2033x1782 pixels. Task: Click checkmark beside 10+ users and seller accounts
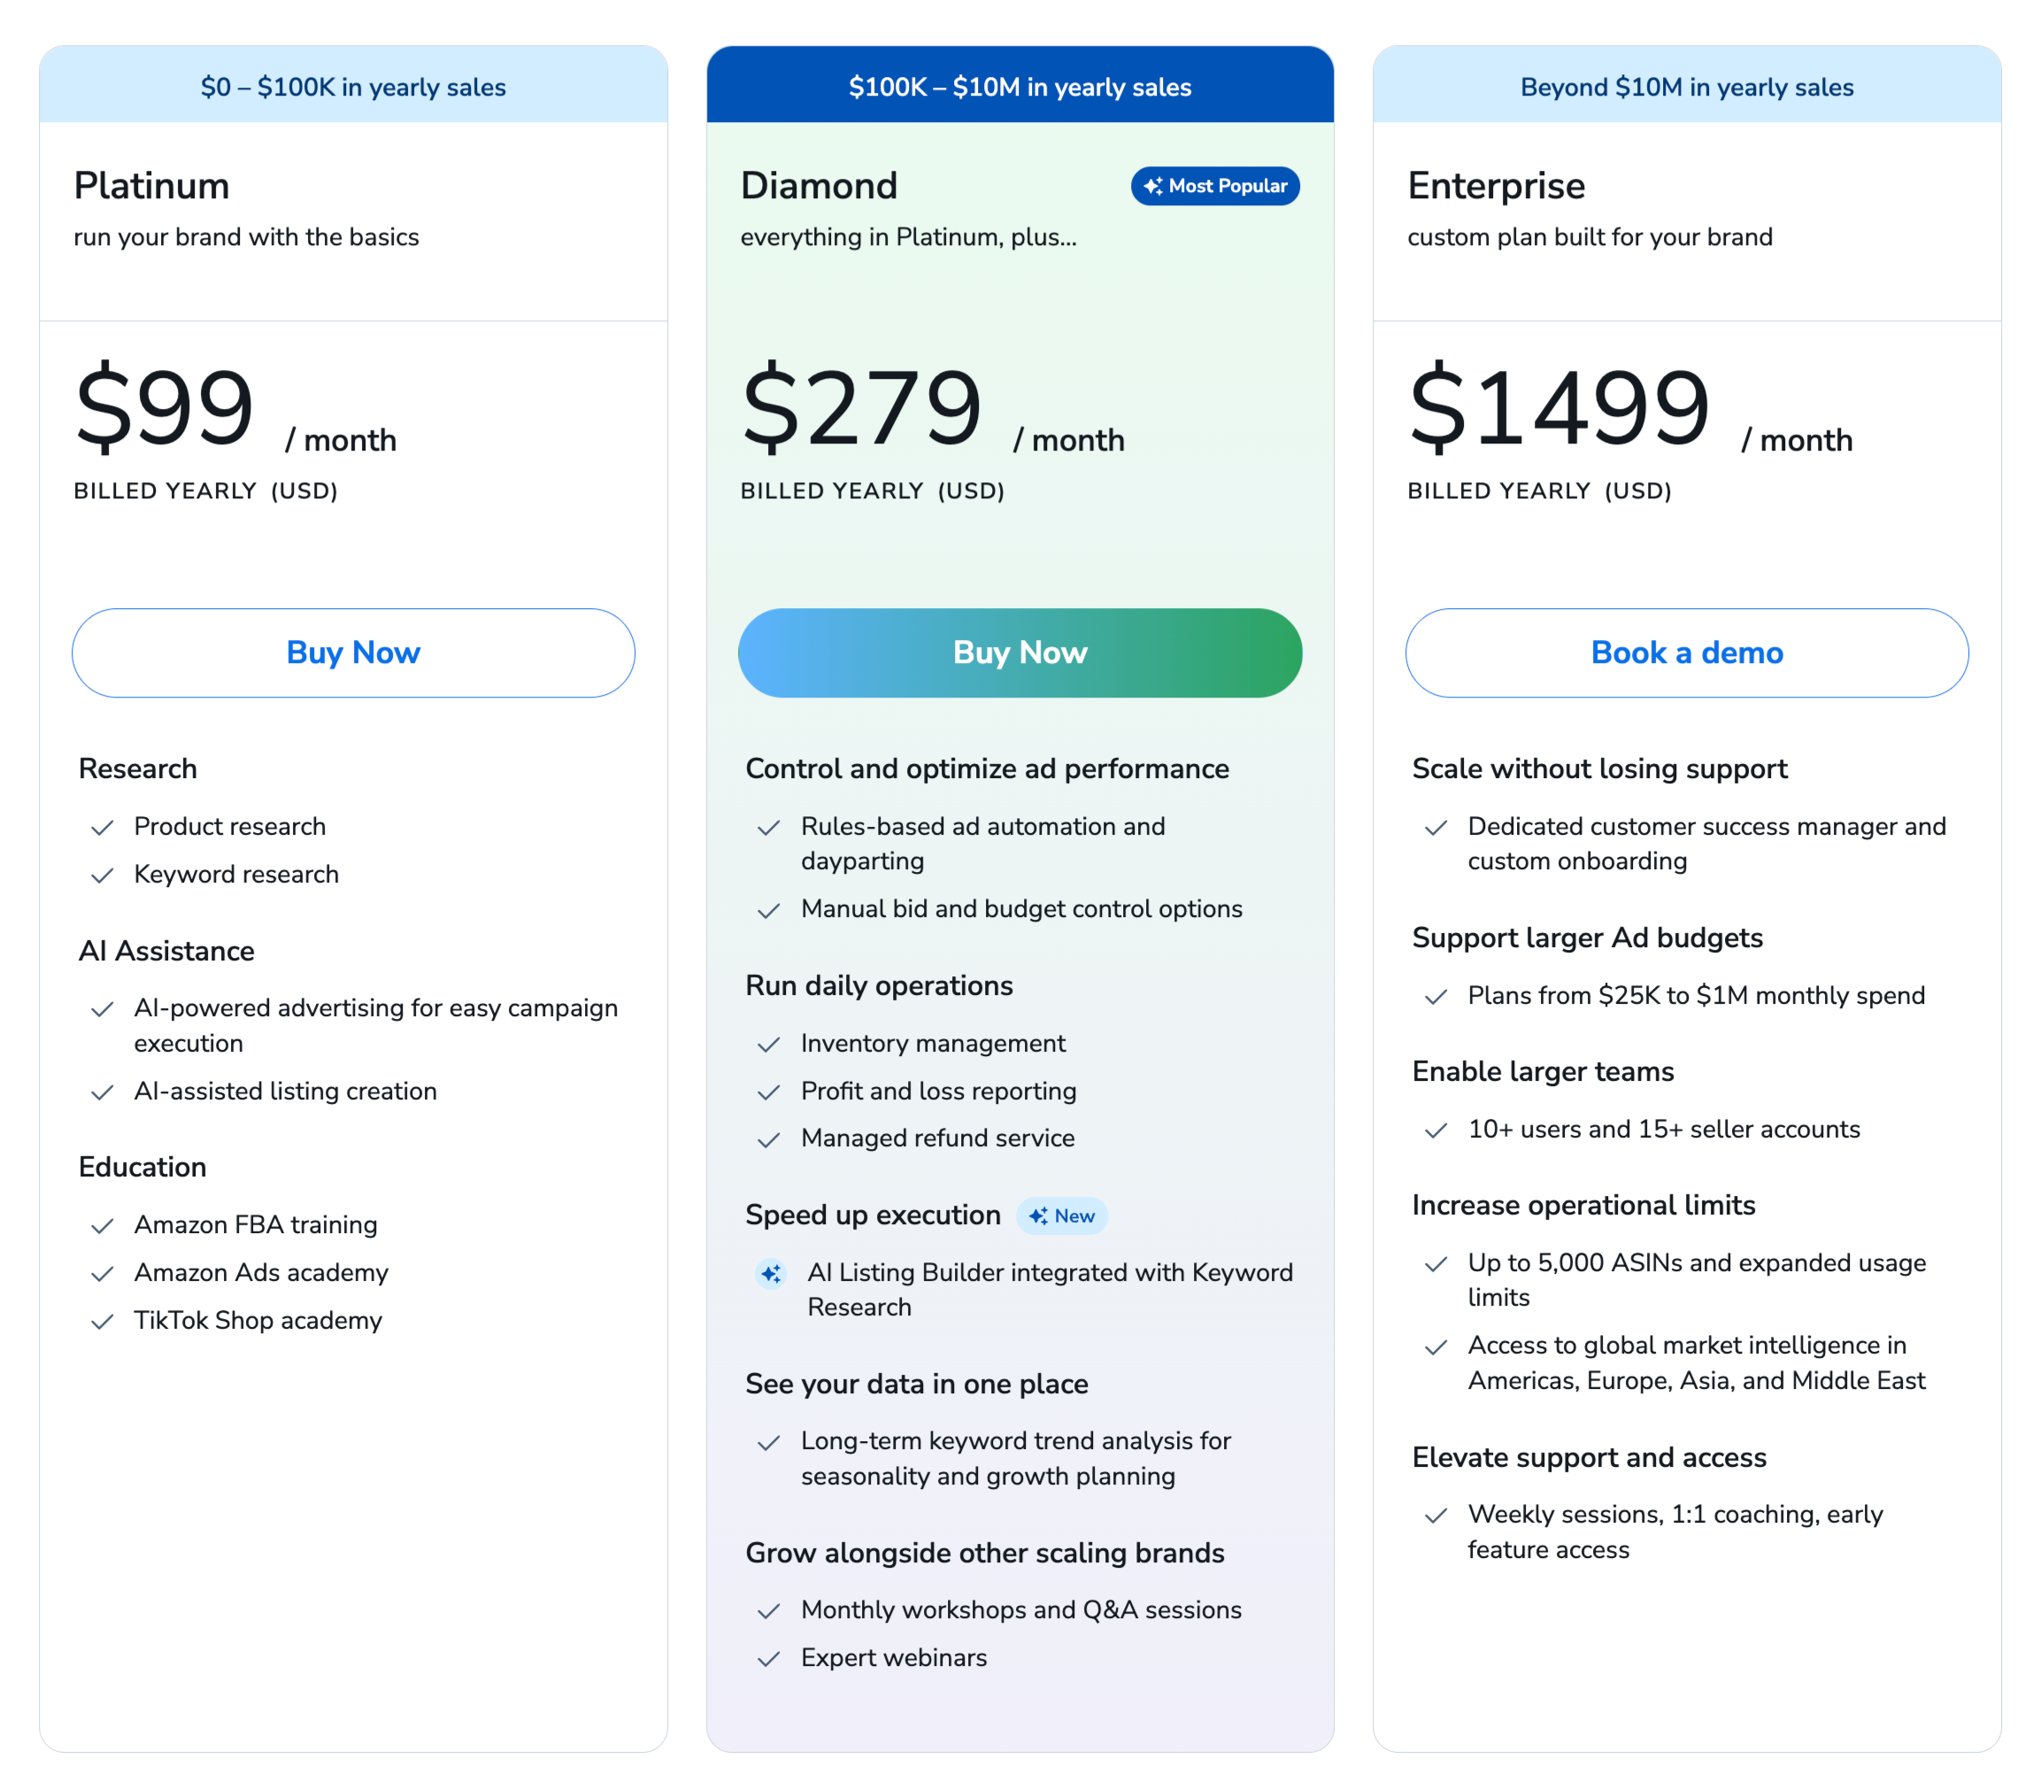point(1436,1130)
